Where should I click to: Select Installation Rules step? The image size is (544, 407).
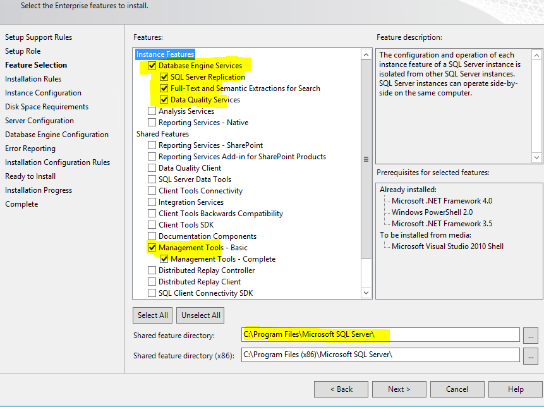(x=33, y=79)
